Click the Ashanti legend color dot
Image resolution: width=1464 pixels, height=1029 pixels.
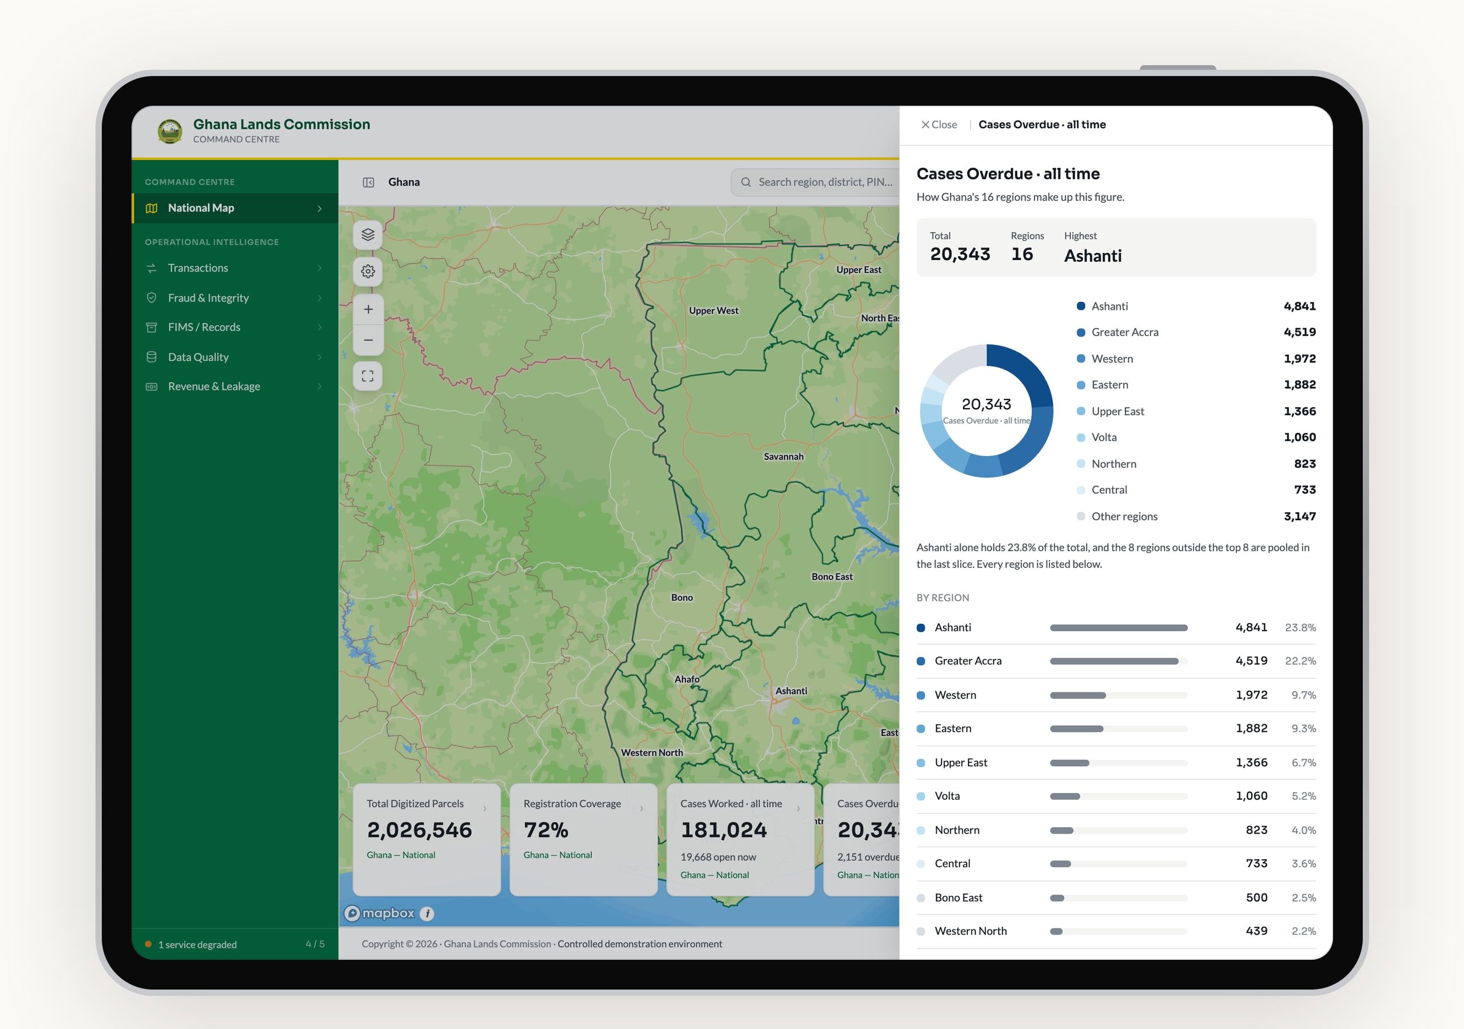[x=1081, y=306]
